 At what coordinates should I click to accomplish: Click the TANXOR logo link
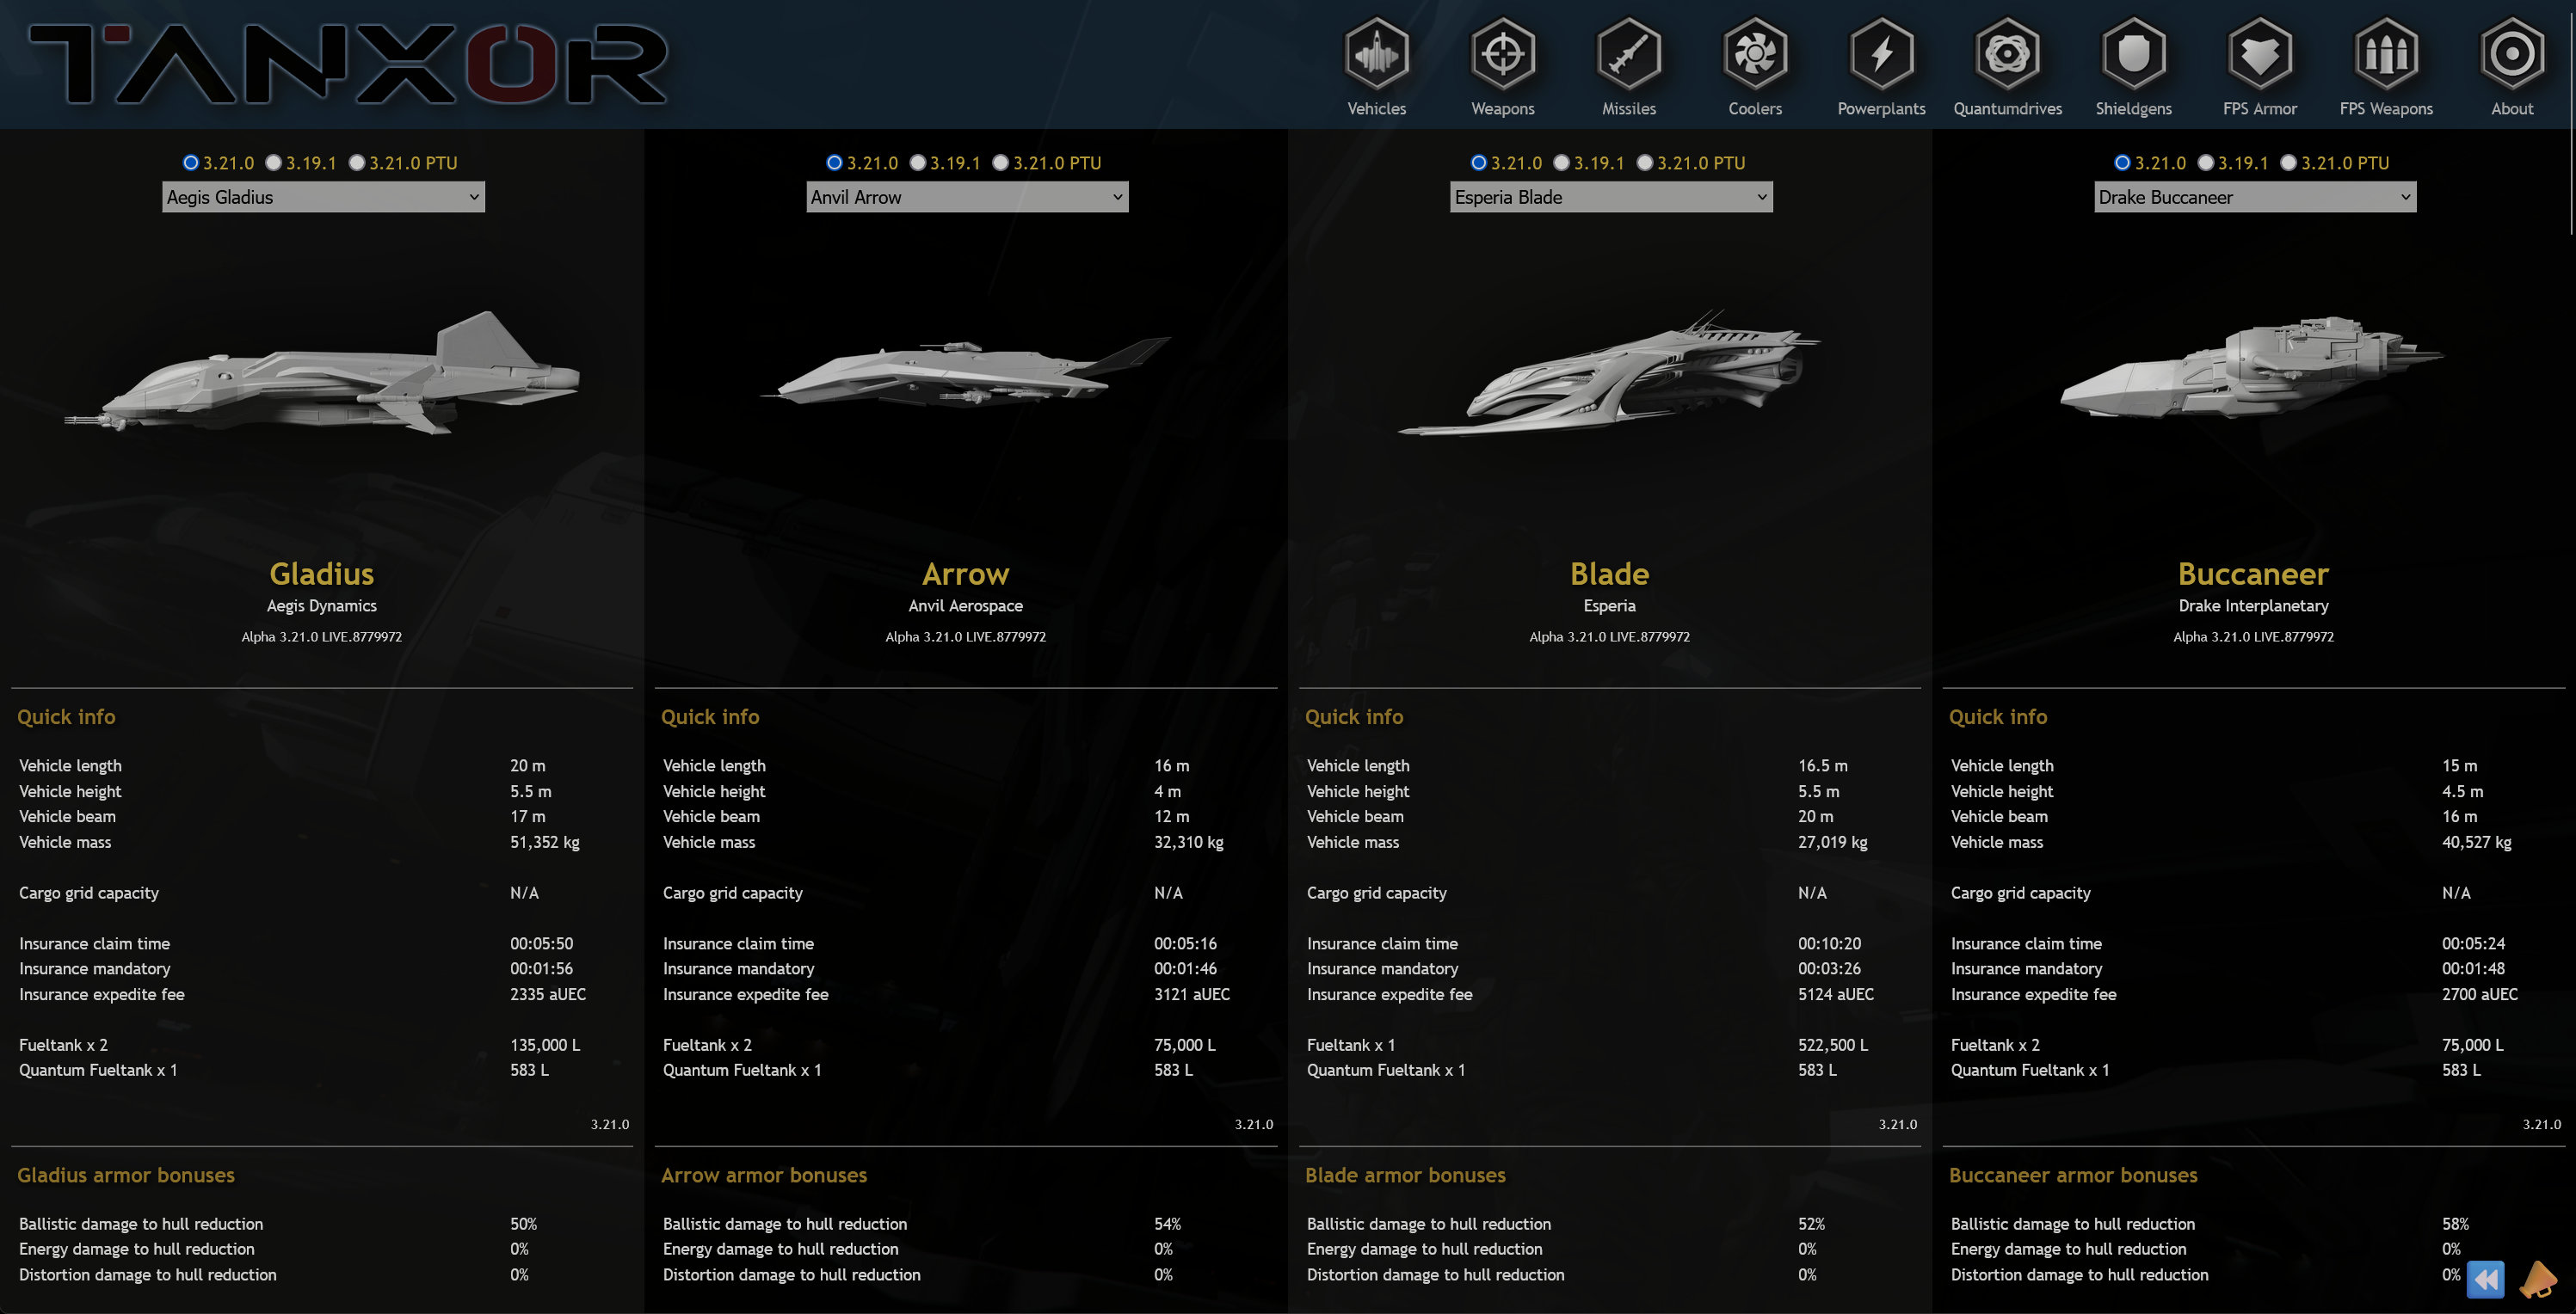point(348,64)
